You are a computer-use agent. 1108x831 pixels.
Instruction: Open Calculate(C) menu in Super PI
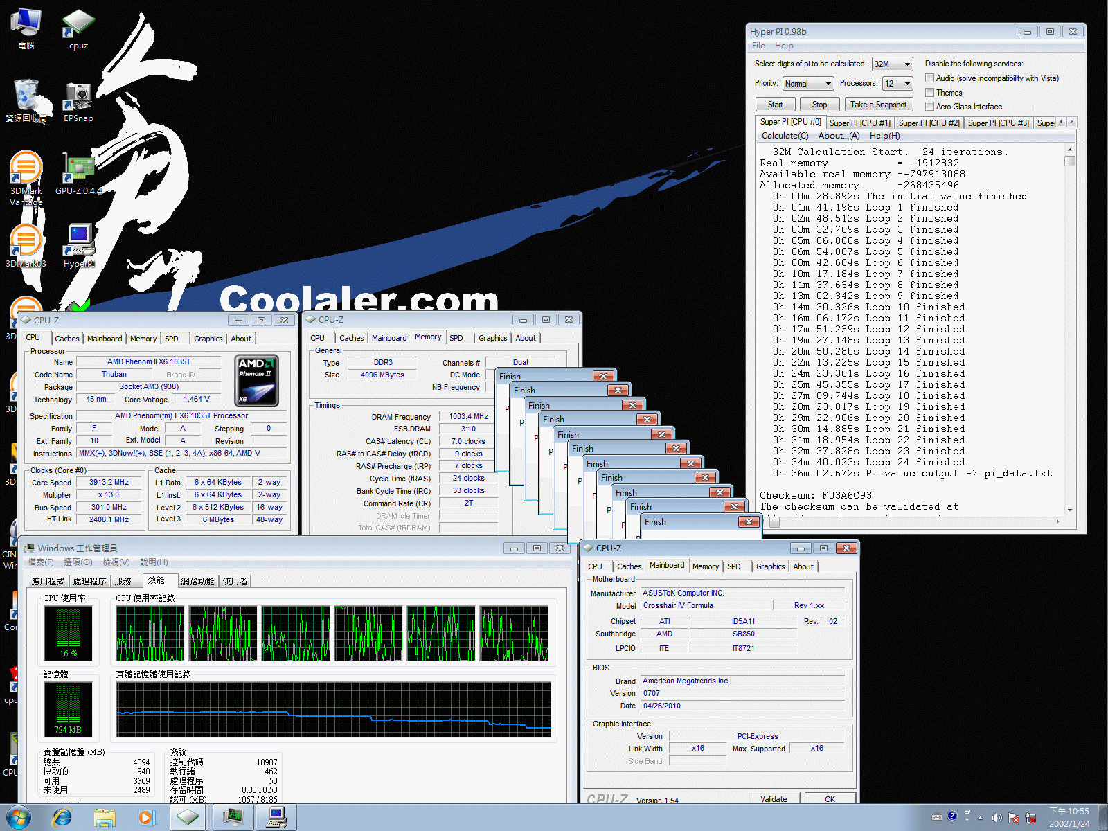tap(785, 136)
